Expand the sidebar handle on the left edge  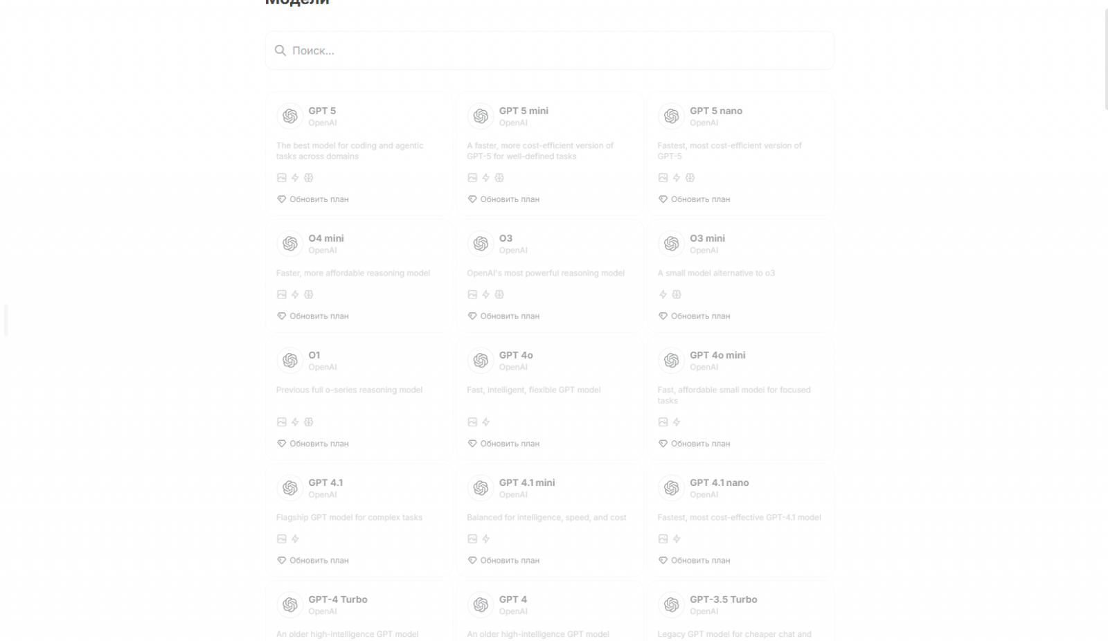[6, 320]
